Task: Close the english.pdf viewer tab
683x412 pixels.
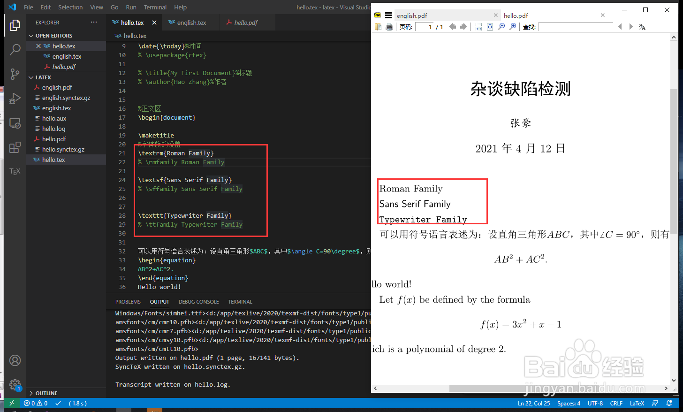Action: pyautogui.click(x=495, y=15)
